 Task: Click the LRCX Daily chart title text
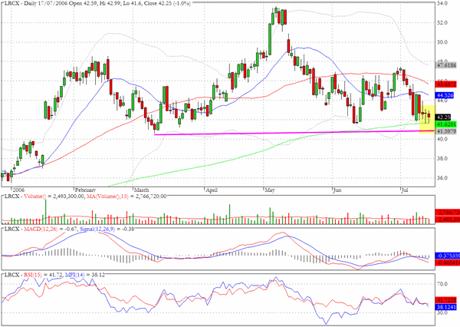97,4
